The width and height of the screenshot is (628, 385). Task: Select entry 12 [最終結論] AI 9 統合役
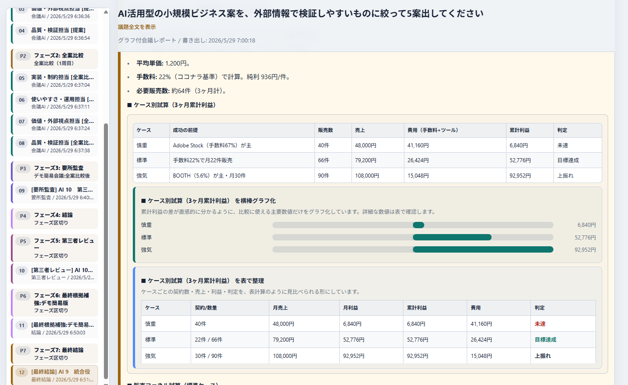click(54, 375)
